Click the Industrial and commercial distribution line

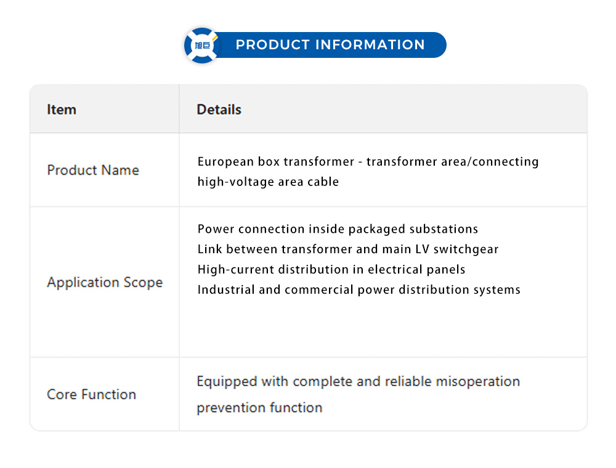[359, 289]
